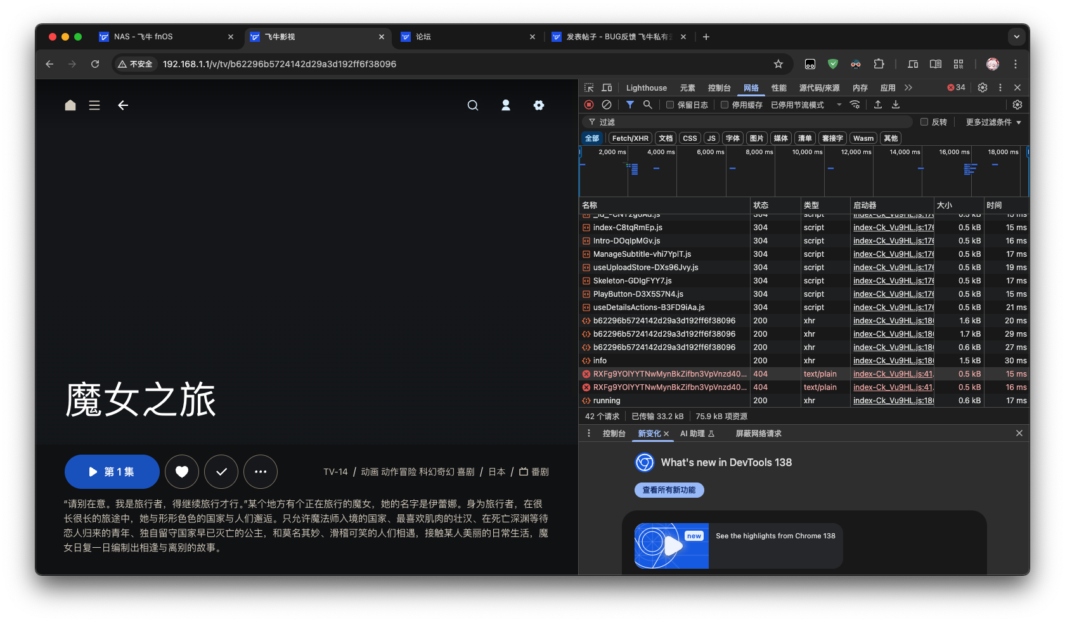Switch to the 控制台 main tab
Image resolution: width=1065 pixels, height=622 pixels.
[x=720, y=88]
